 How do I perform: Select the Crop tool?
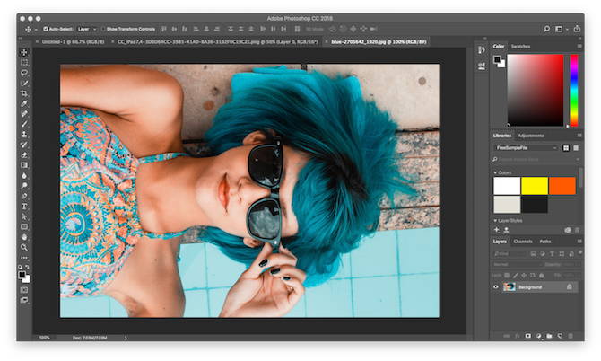pyautogui.click(x=24, y=93)
